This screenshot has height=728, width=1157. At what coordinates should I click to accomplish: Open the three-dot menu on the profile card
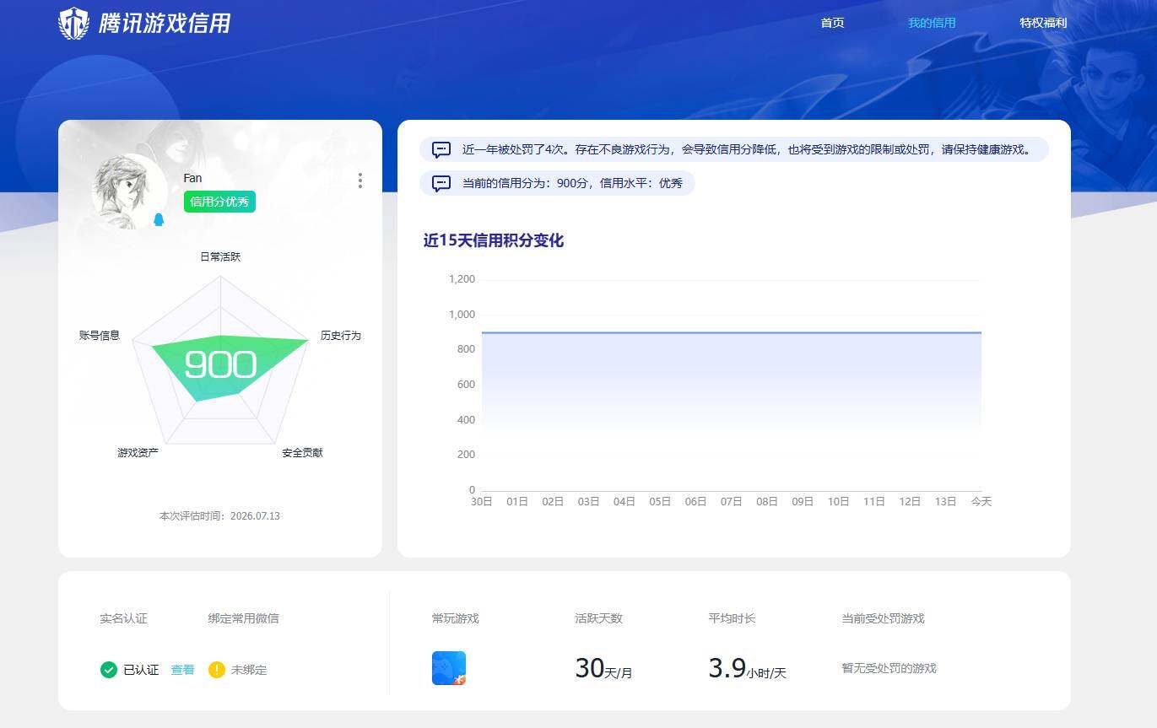click(360, 181)
